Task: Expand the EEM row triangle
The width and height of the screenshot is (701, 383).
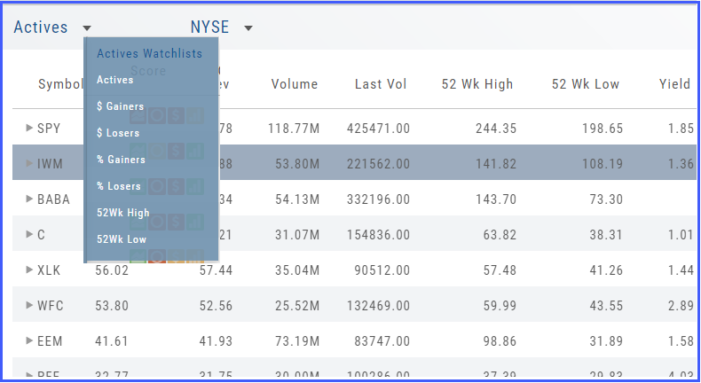Action: point(29,341)
